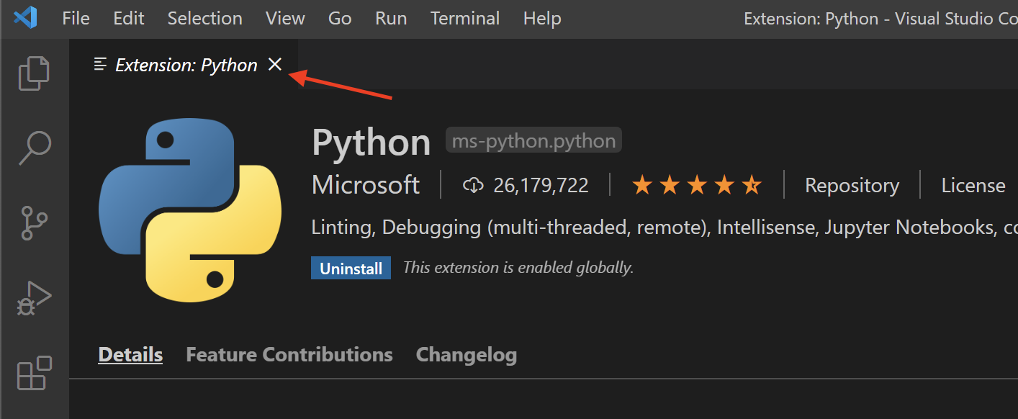1018x419 pixels.
Task: Open the Extensions view
Action: pyautogui.click(x=34, y=374)
